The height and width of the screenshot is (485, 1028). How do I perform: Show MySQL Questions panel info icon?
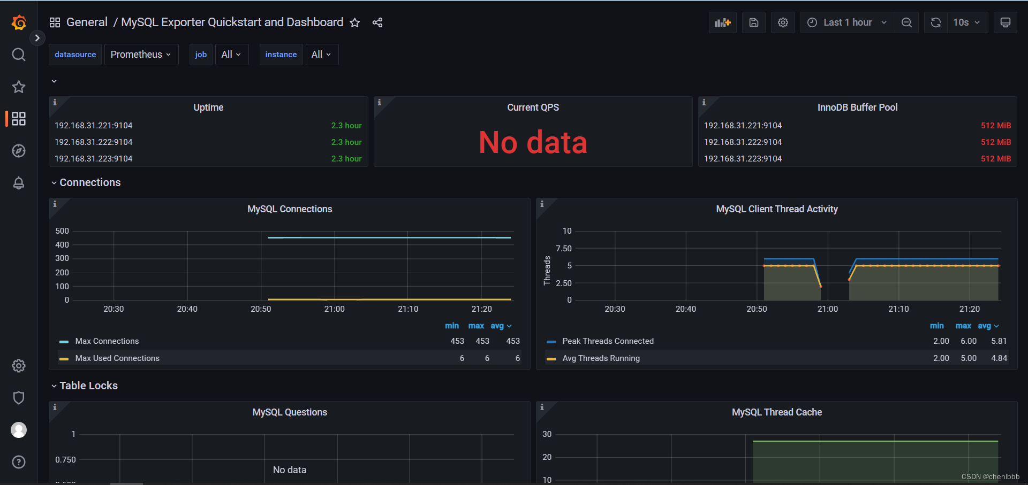pyautogui.click(x=55, y=407)
